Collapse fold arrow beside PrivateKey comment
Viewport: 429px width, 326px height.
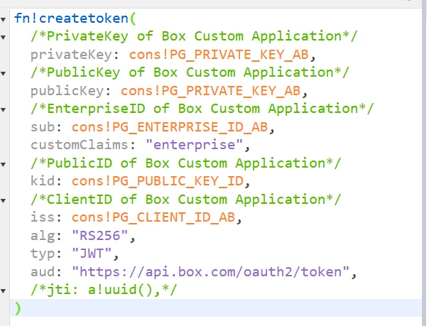[x=4, y=38]
